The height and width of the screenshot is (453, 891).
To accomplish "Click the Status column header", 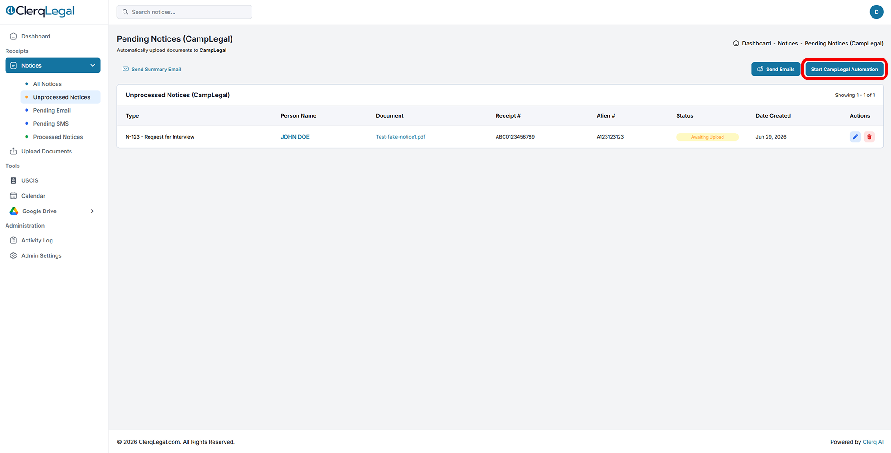I will [x=684, y=116].
